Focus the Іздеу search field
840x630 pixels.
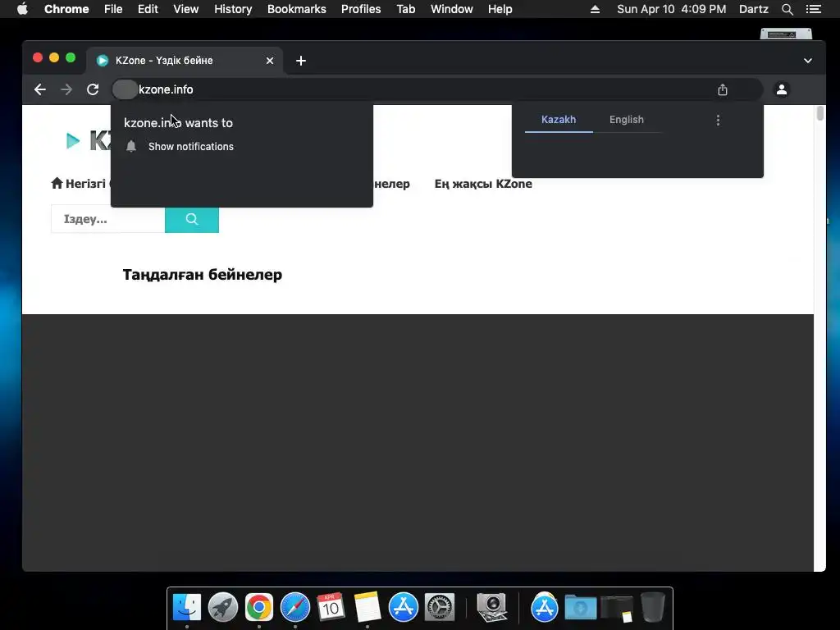coord(107,219)
